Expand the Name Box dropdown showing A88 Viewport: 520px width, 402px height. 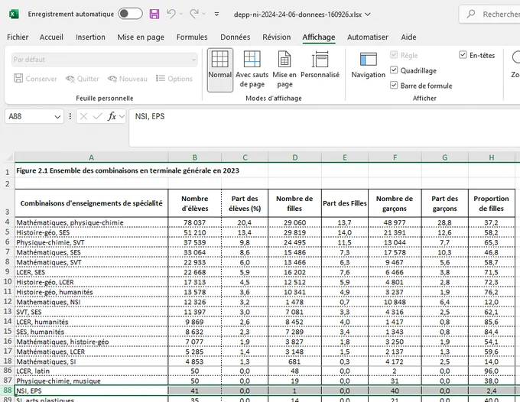coord(57,117)
